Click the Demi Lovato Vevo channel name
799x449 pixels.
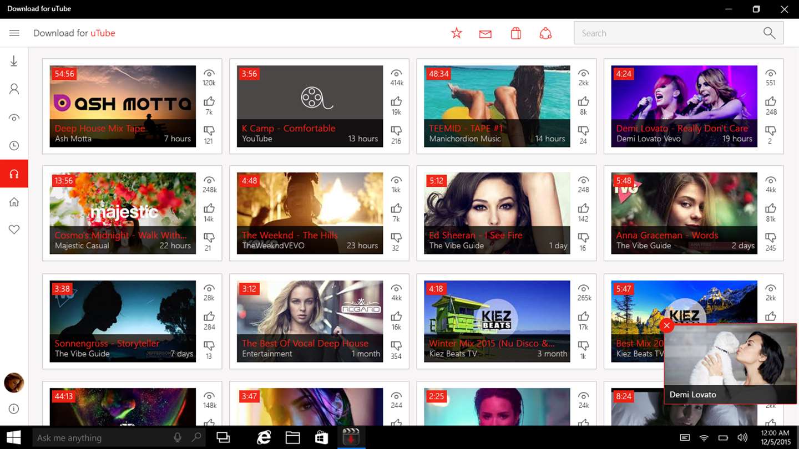point(649,139)
